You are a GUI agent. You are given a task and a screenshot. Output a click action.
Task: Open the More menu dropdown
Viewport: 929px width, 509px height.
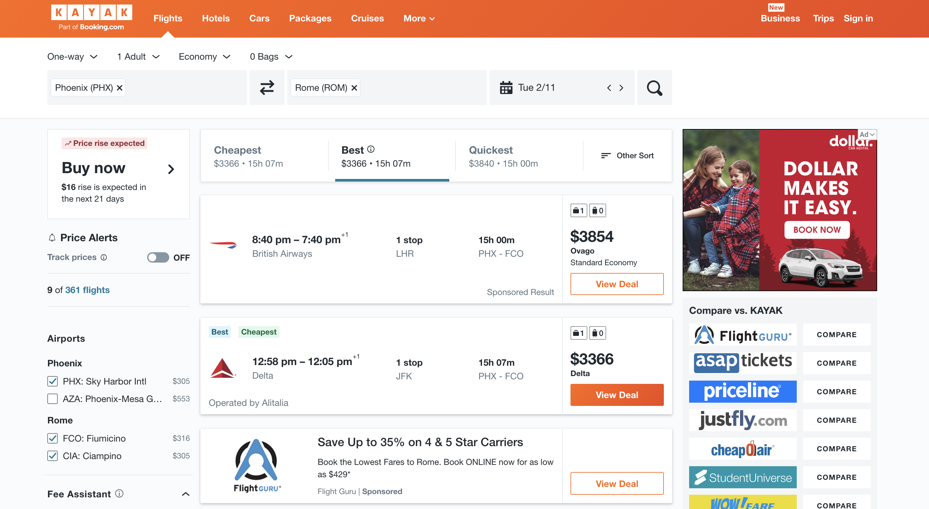coord(419,18)
